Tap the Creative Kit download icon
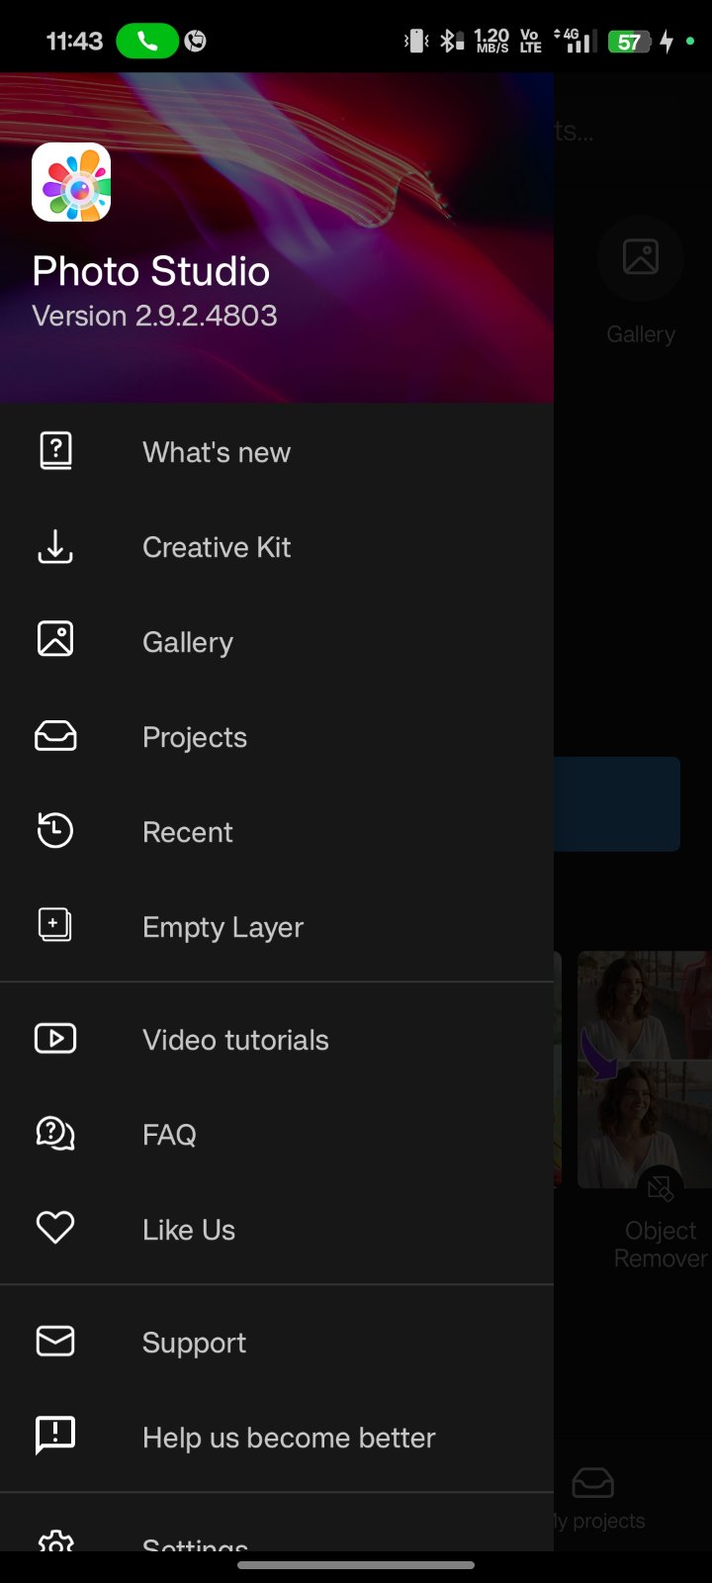Image resolution: width=712 pixels, height=1583 pixels. click(x=55, y=546)
